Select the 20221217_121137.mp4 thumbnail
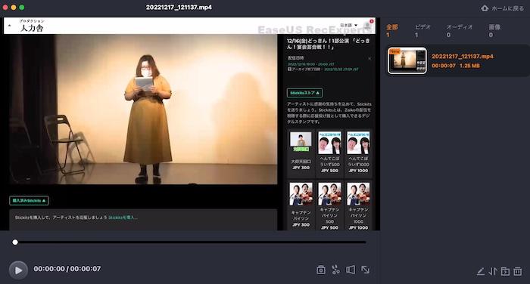The image size is (530, 284). [x=407, y=60]
